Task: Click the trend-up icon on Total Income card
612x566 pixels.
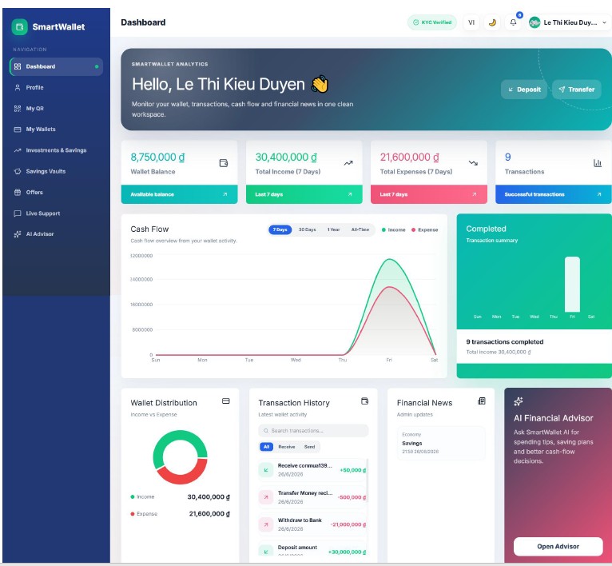Action: 348,163
